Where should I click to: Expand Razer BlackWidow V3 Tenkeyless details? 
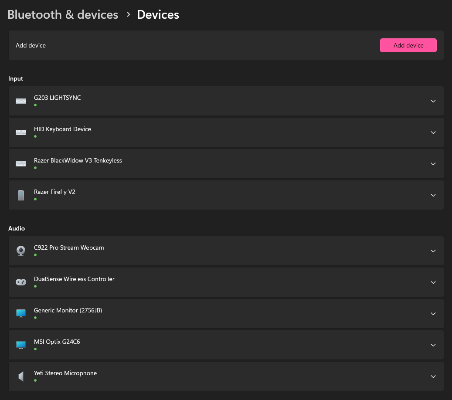(433, 164)
